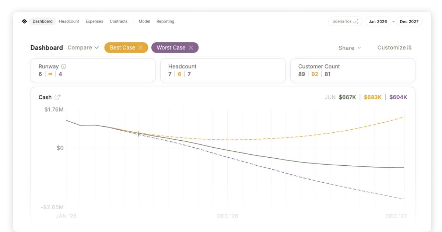Open the Model tab
442x232 pixels.
pyautogui.click(x=144, y=21)
